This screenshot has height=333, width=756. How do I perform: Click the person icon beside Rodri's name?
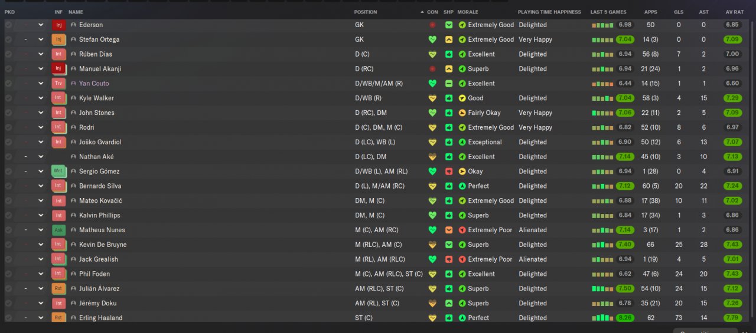click(73, 127)
